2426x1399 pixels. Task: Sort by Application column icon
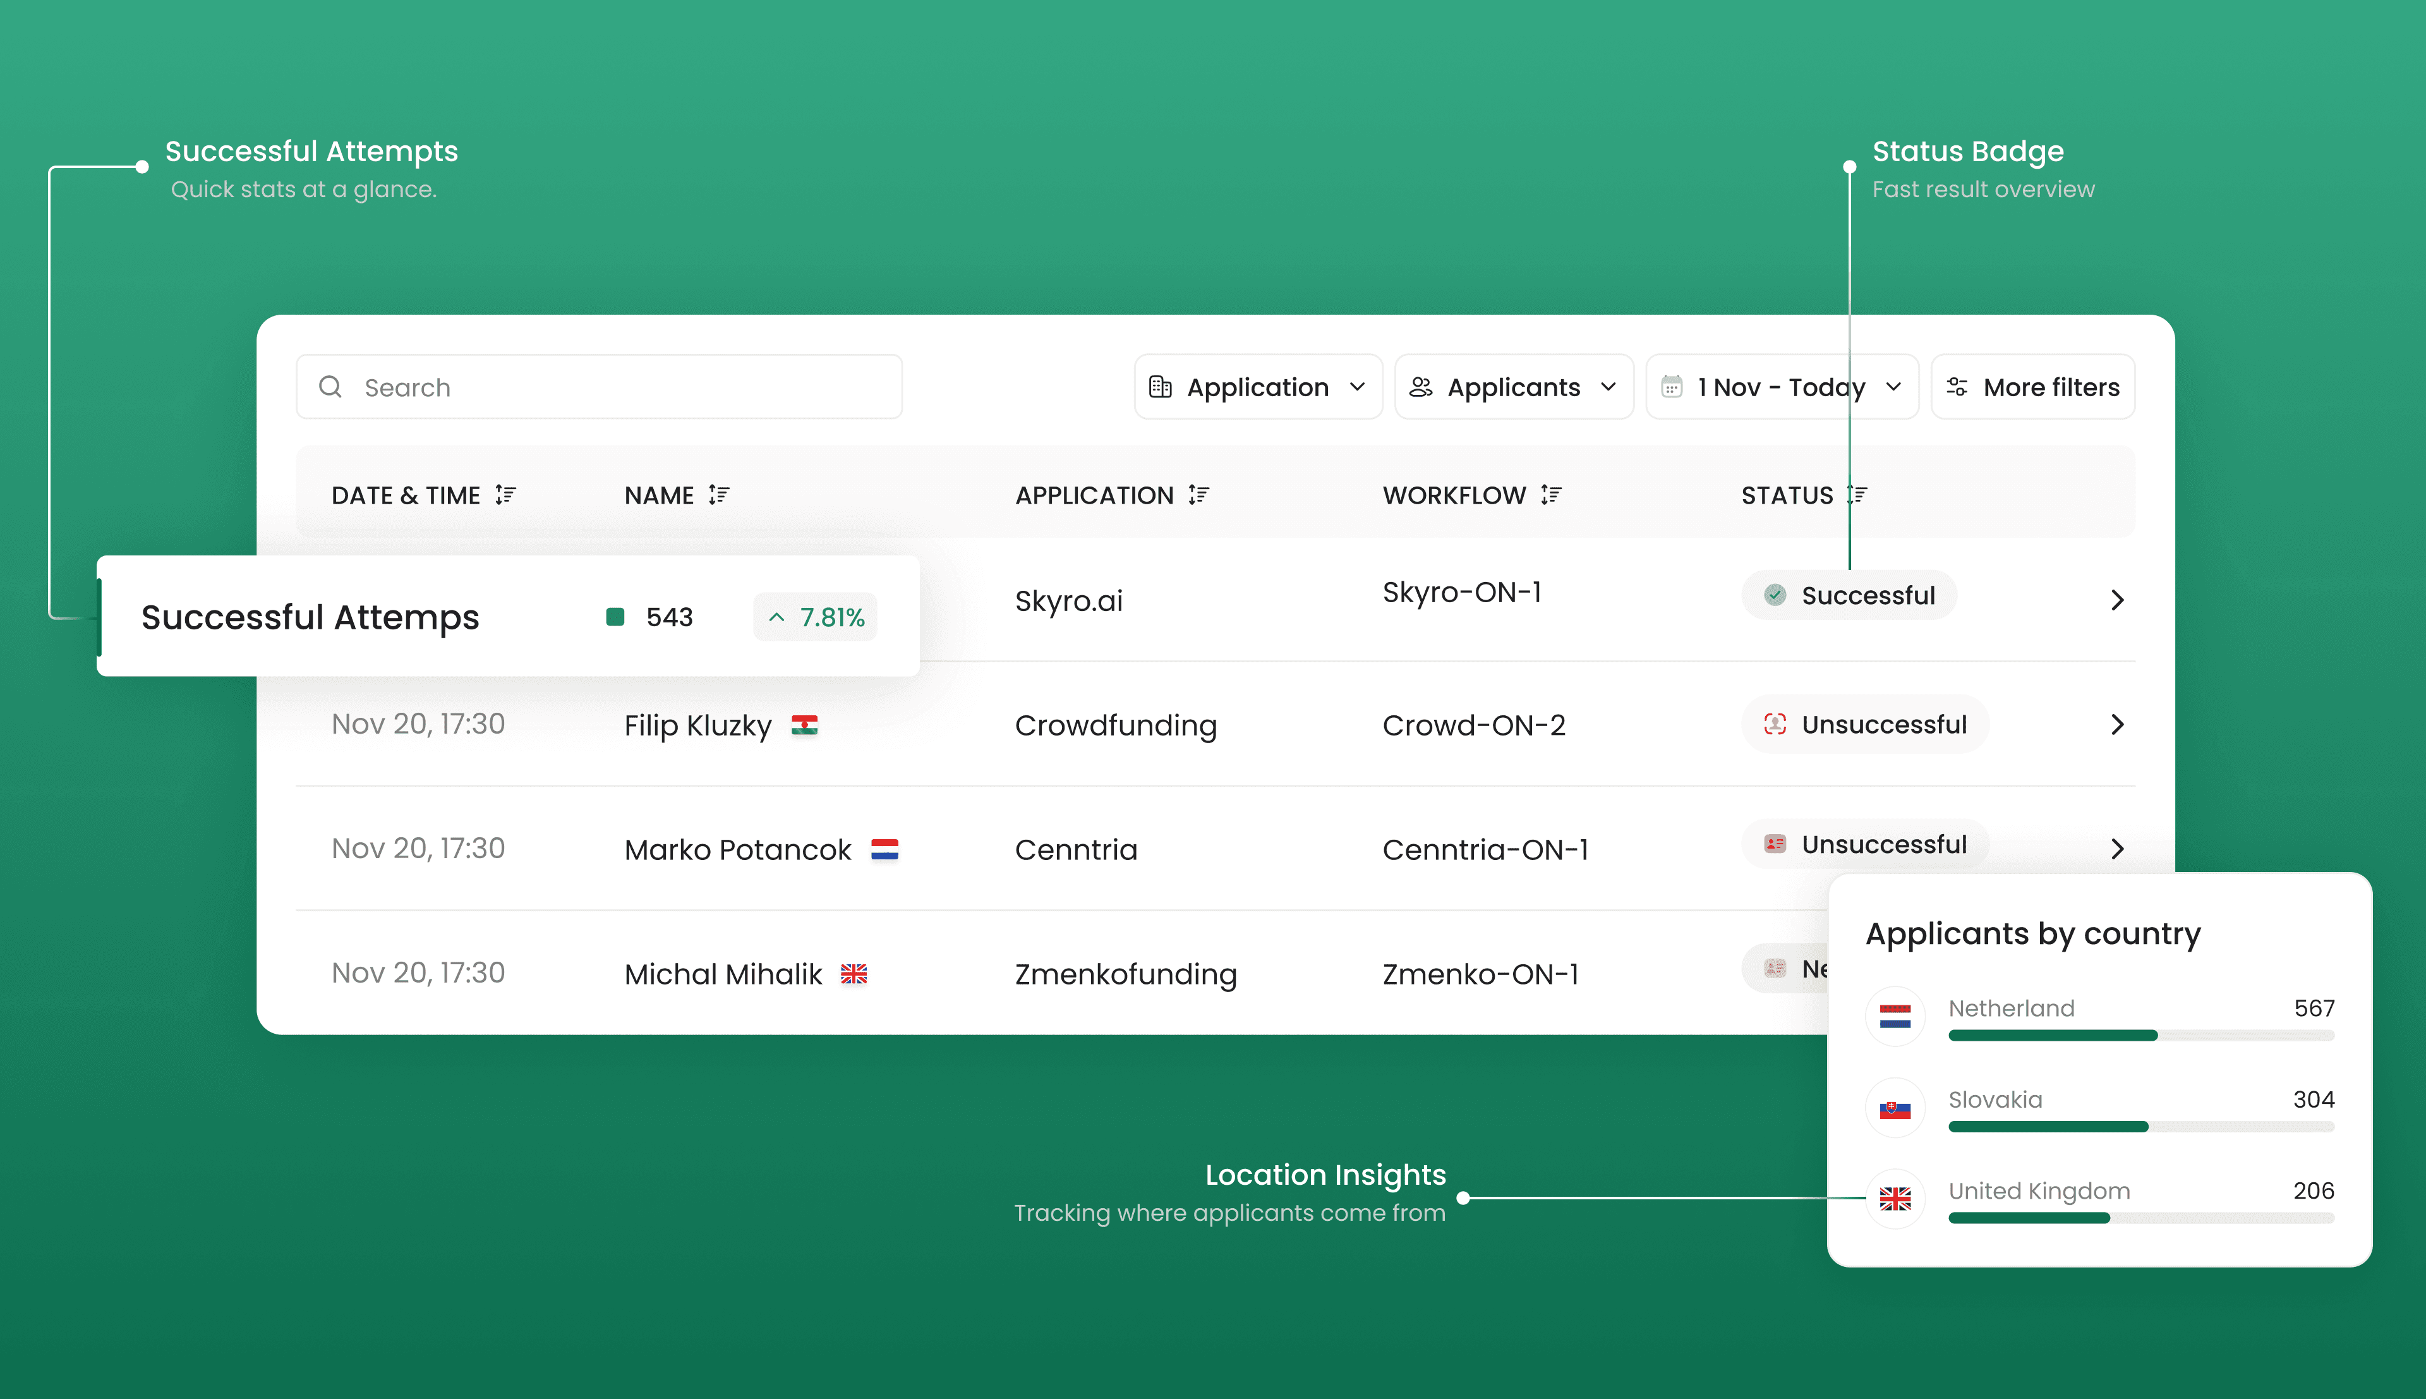pos(1198,495)
